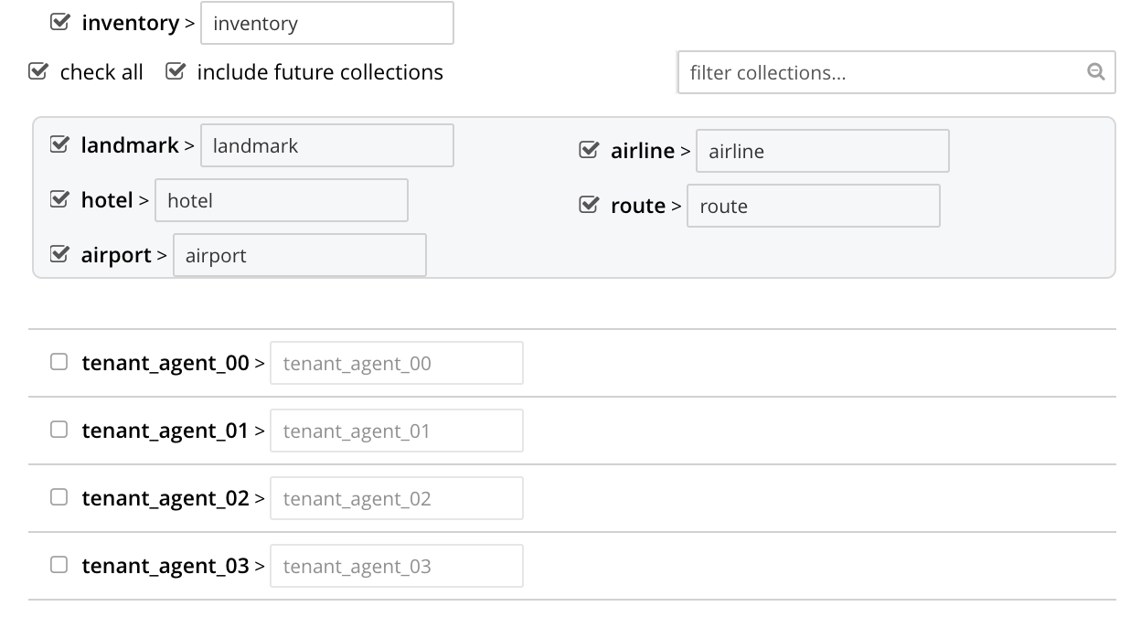Viewport: 1130px width, 617px height.
Task: Edit the inventory target scope name field
Action: (326, 23)
